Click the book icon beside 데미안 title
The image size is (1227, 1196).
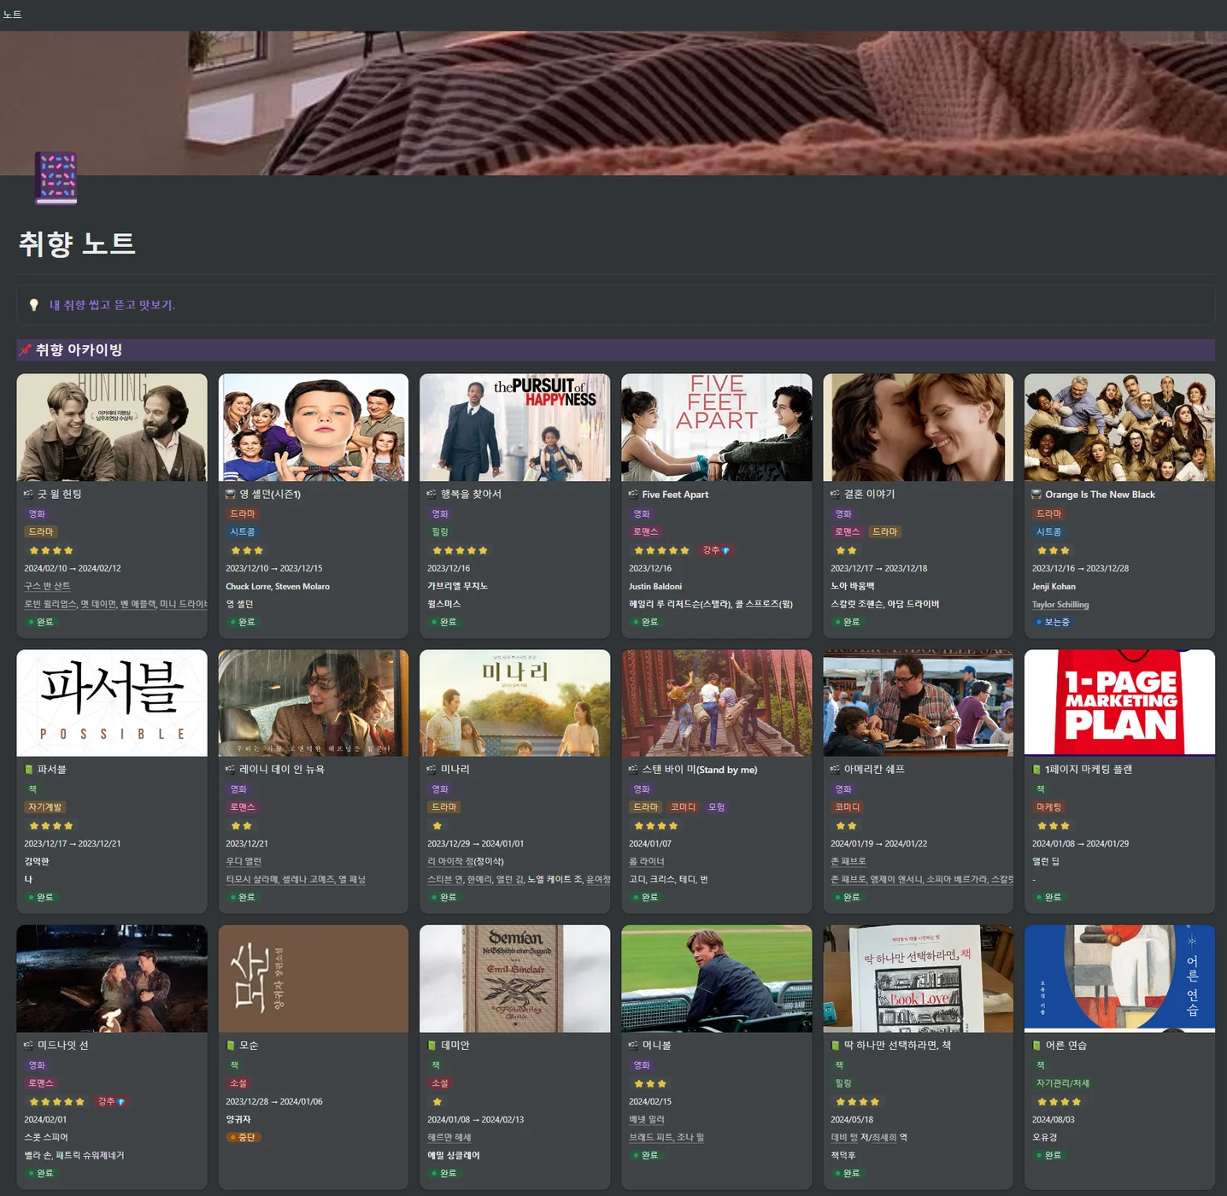432,1045
